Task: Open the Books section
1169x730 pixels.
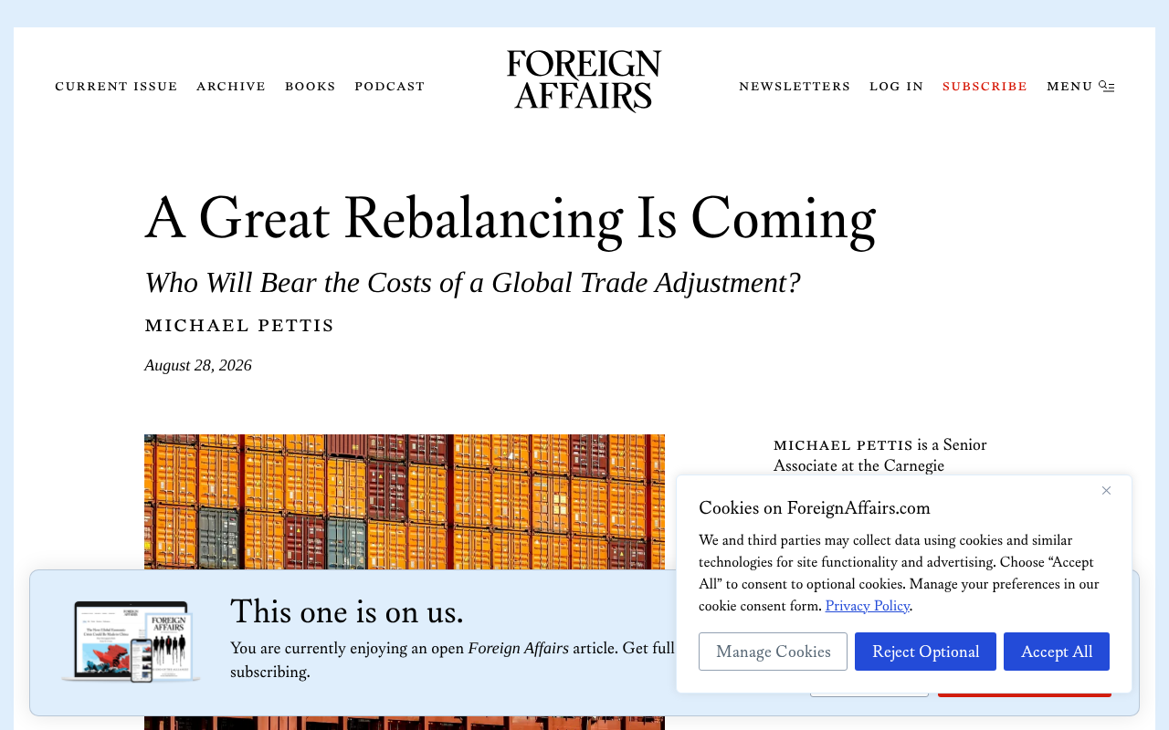Action: coord(311,87)
